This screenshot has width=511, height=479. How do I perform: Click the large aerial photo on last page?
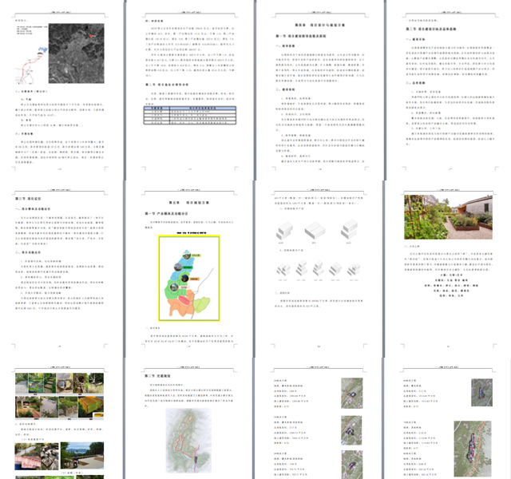coord(473,449)
